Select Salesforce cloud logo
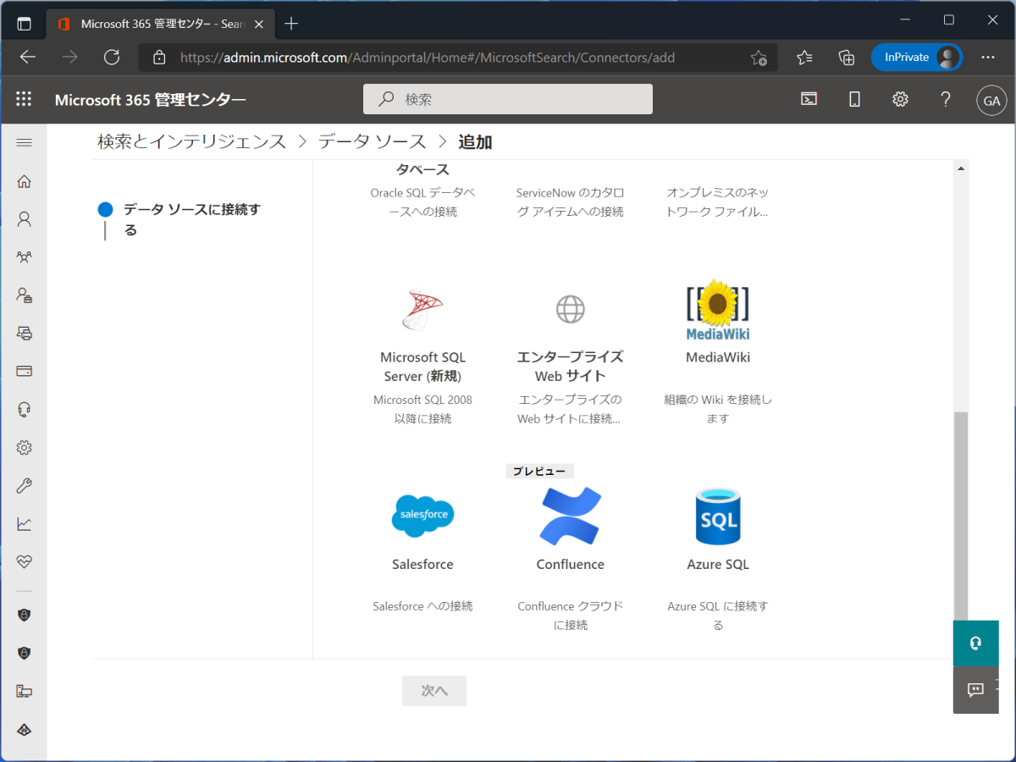This screenshot has height=762, width=1016. pos(422,516)
